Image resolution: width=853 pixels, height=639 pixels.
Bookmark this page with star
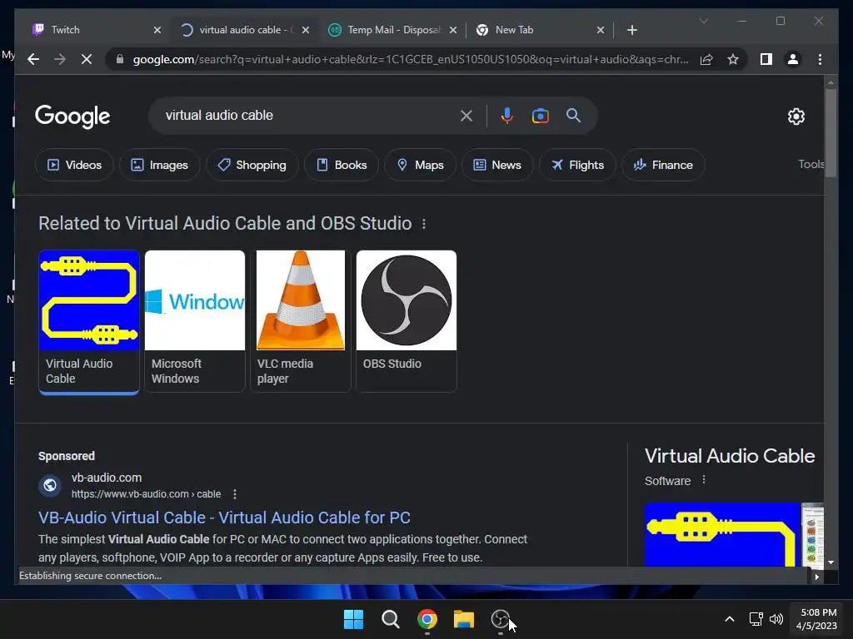tap(733, 59)
